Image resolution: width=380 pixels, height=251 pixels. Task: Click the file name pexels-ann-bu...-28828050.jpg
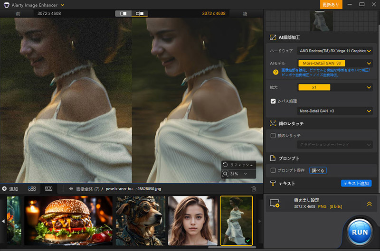[133, 189]
